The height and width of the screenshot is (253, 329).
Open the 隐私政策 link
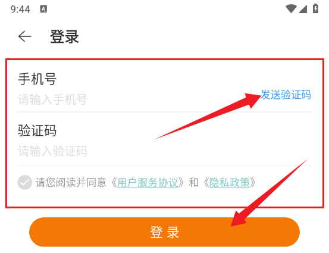230,182
